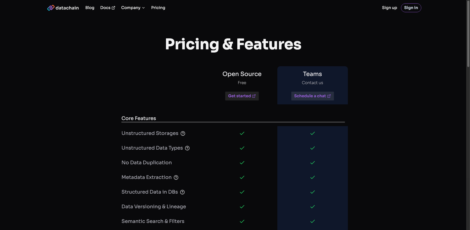Show help for Unstructured Data Types

[x=187, y=148]
